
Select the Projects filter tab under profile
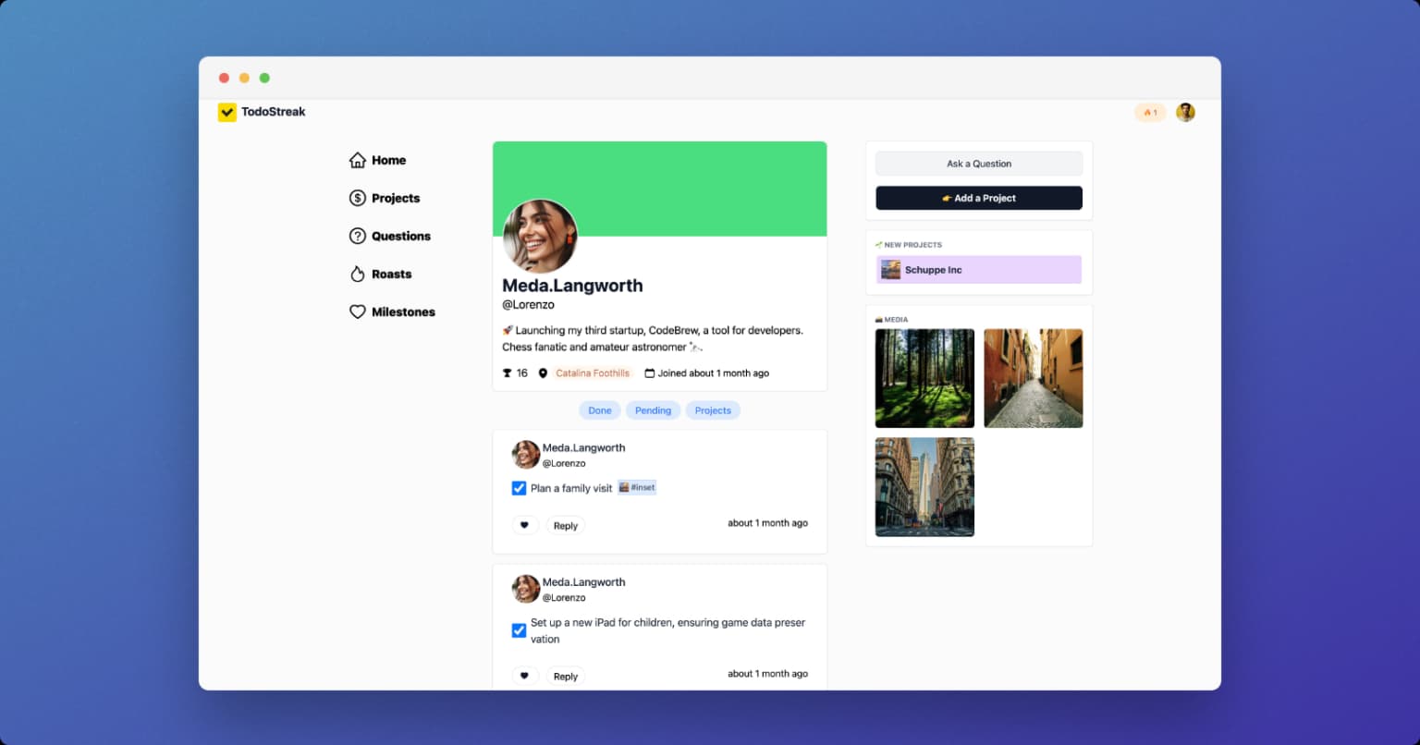(713, 410)
